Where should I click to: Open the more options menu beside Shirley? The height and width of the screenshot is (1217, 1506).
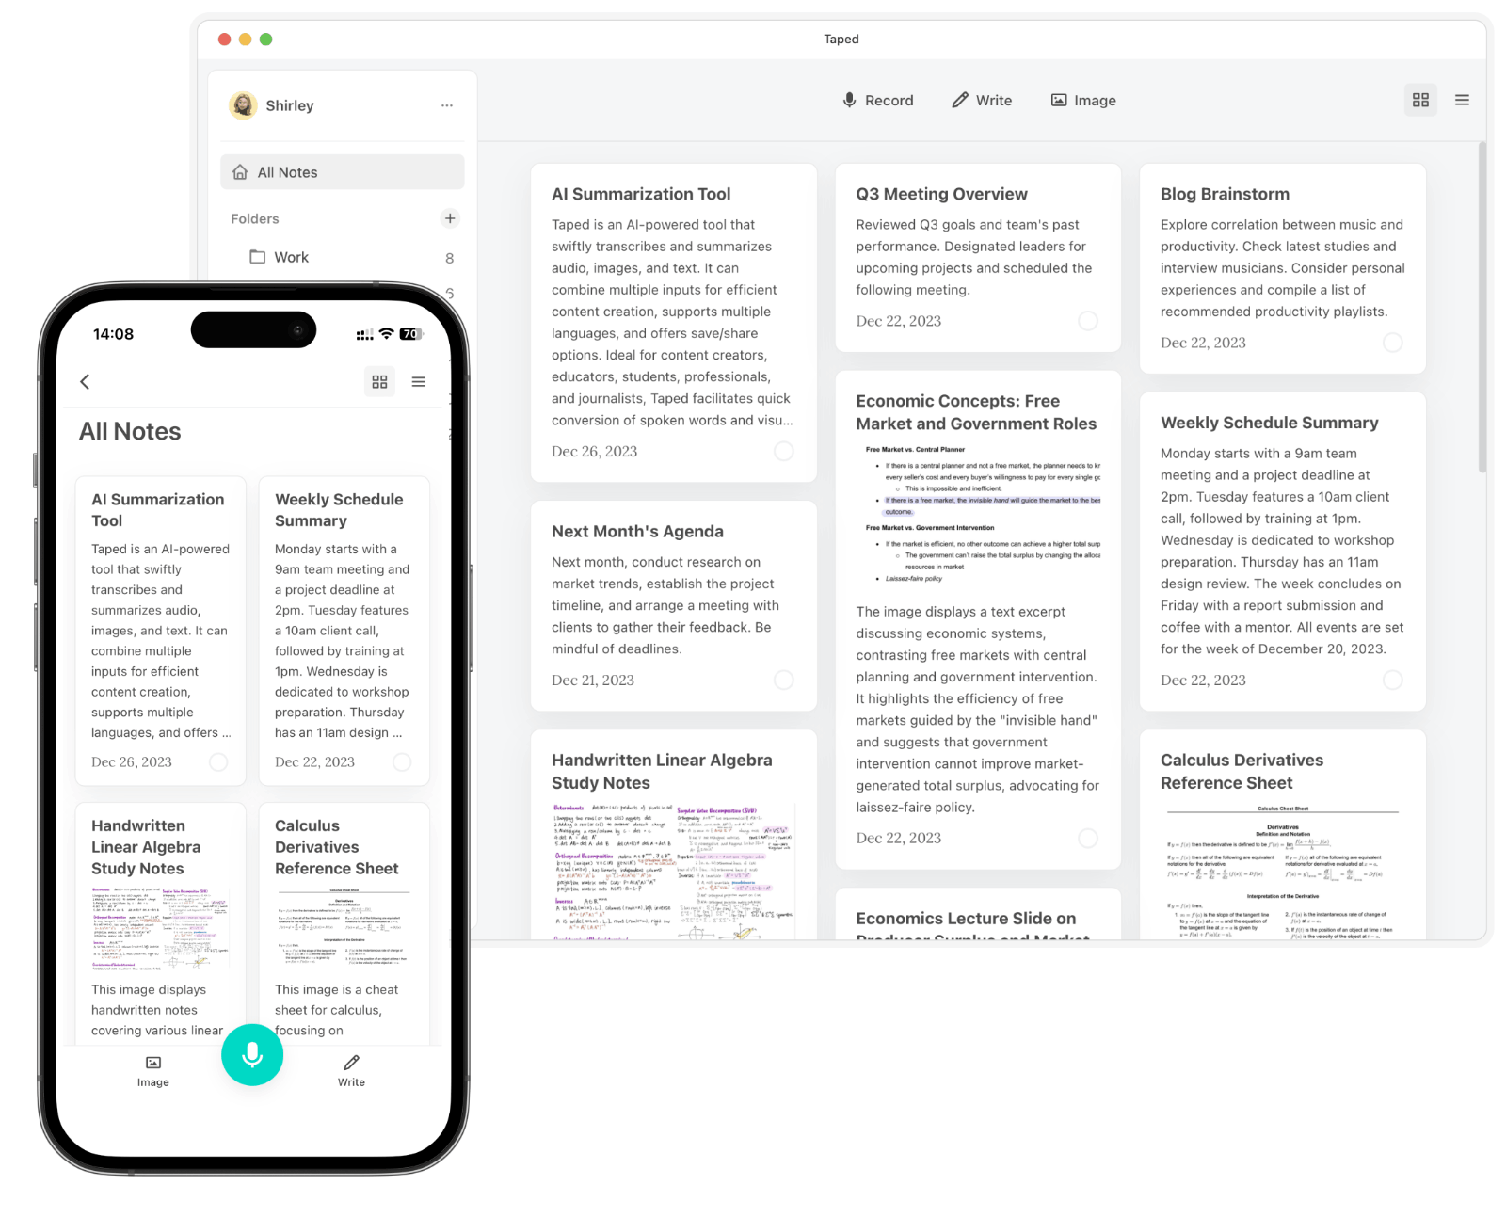tap(447, 105)
